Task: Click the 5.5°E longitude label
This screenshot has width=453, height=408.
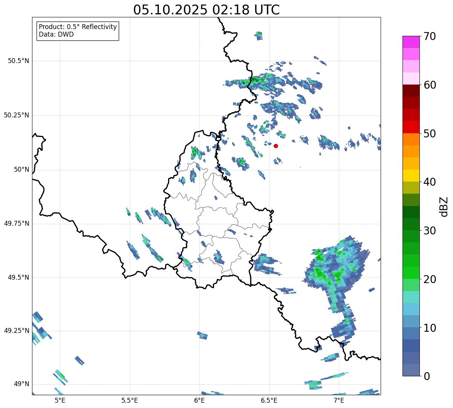Action: point(130,400)
